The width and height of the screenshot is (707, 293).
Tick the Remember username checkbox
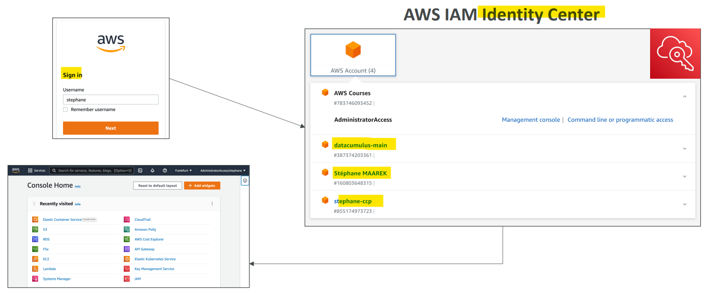tap(65, 110)
